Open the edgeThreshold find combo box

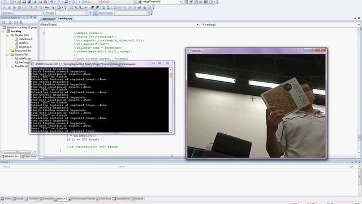pyautogui.click(x=162, y=2)
